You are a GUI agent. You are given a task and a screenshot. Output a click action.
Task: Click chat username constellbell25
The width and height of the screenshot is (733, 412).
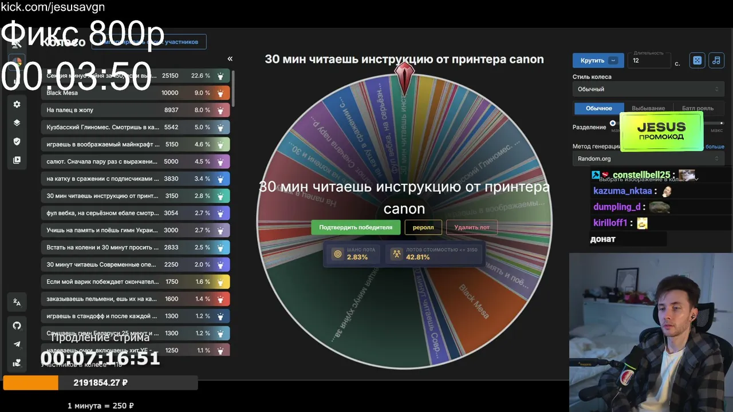click(641, 175)
